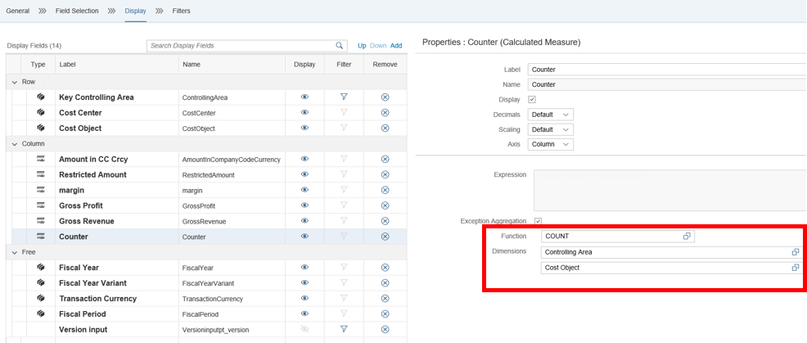Viewport: 807px width, 343px height.
Task: Uncheck the Exception Aggregation checkbox
Action: tap(539, 221)
